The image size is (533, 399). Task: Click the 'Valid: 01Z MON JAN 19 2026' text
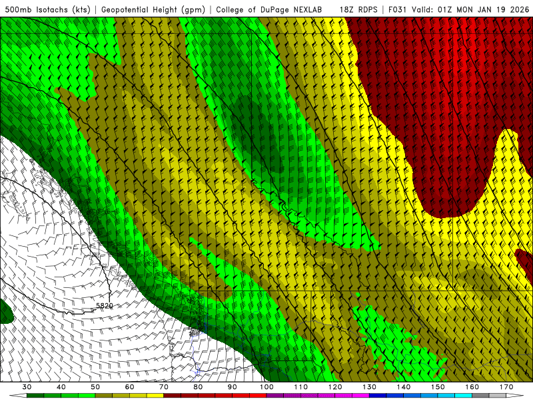pyautogui.click(x=470, y=9)
